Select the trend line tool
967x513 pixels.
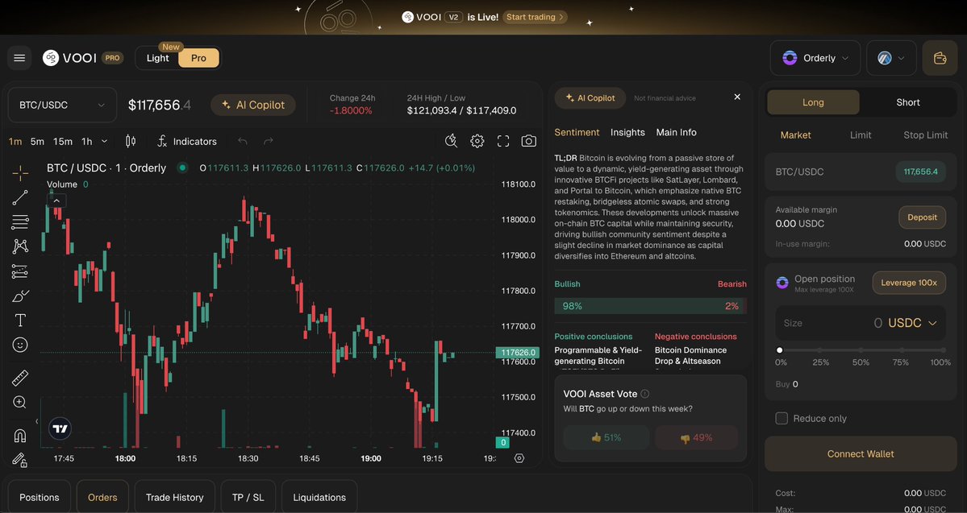click(19, 197)
